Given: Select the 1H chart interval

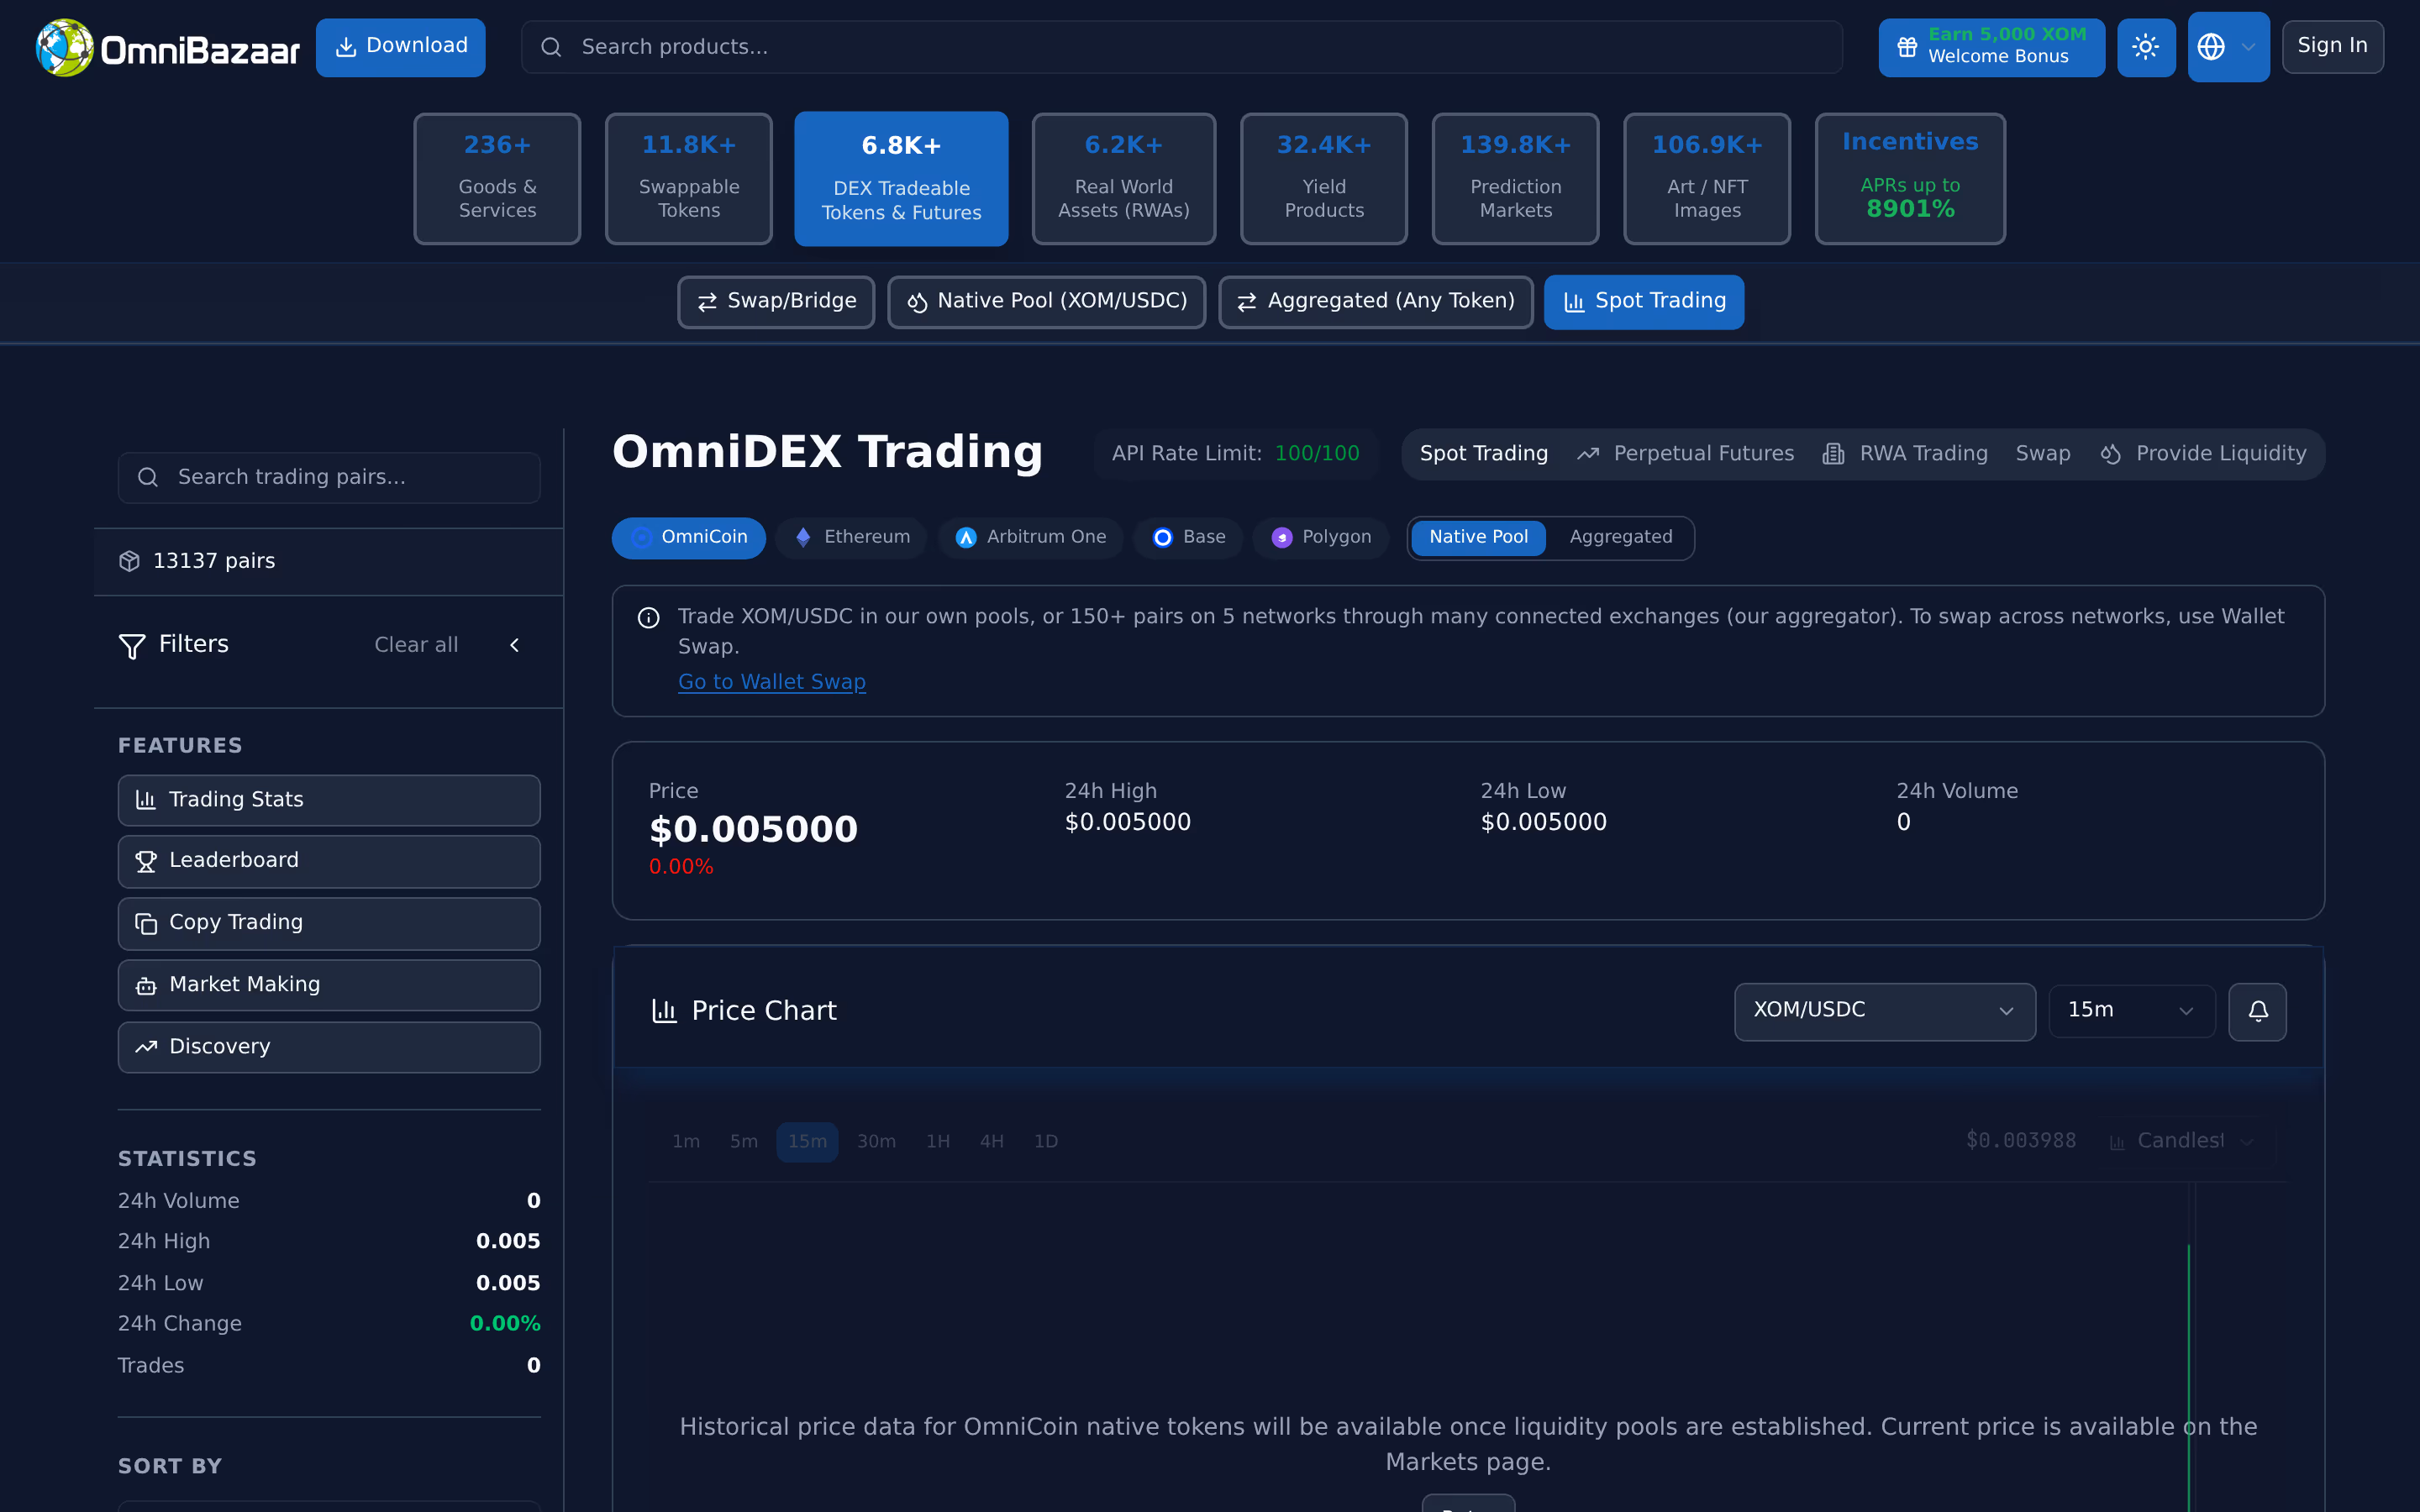Looking at the screenshot, I should pos(938,1142).
